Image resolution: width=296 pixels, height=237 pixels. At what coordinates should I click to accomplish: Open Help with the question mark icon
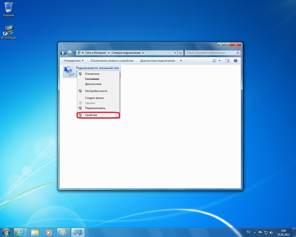point(236,61)
